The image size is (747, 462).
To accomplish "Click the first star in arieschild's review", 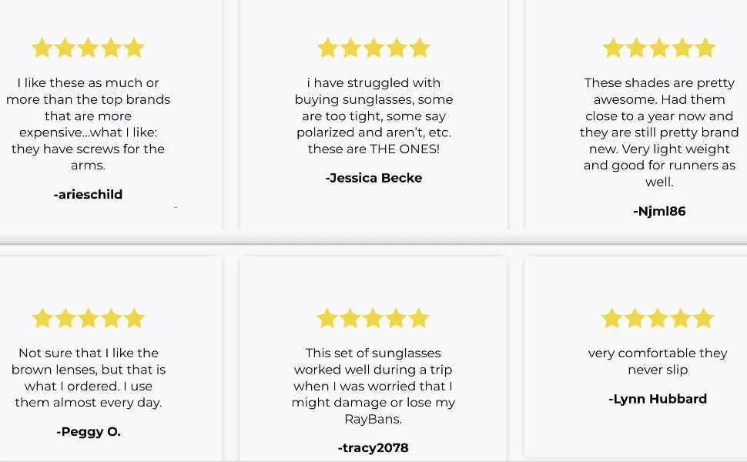I will click(x=42, y=49).
